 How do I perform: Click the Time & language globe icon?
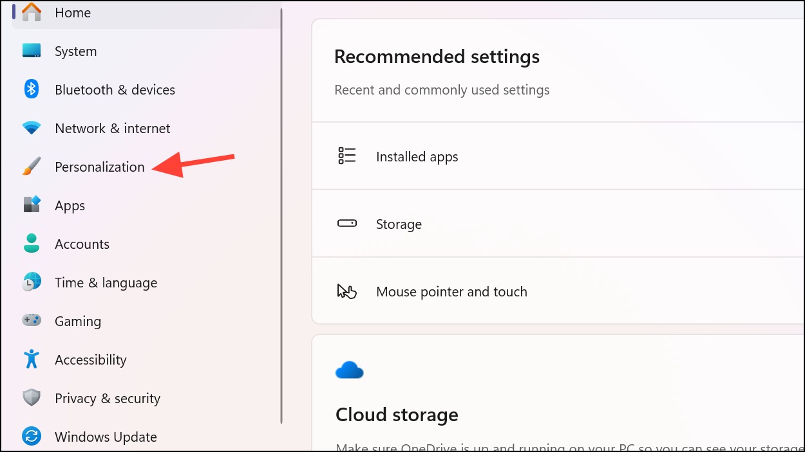coord(32,282)
